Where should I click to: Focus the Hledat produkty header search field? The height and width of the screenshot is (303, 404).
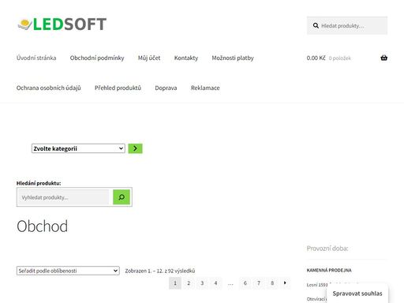pyautogui.click(x=347, y=25)
